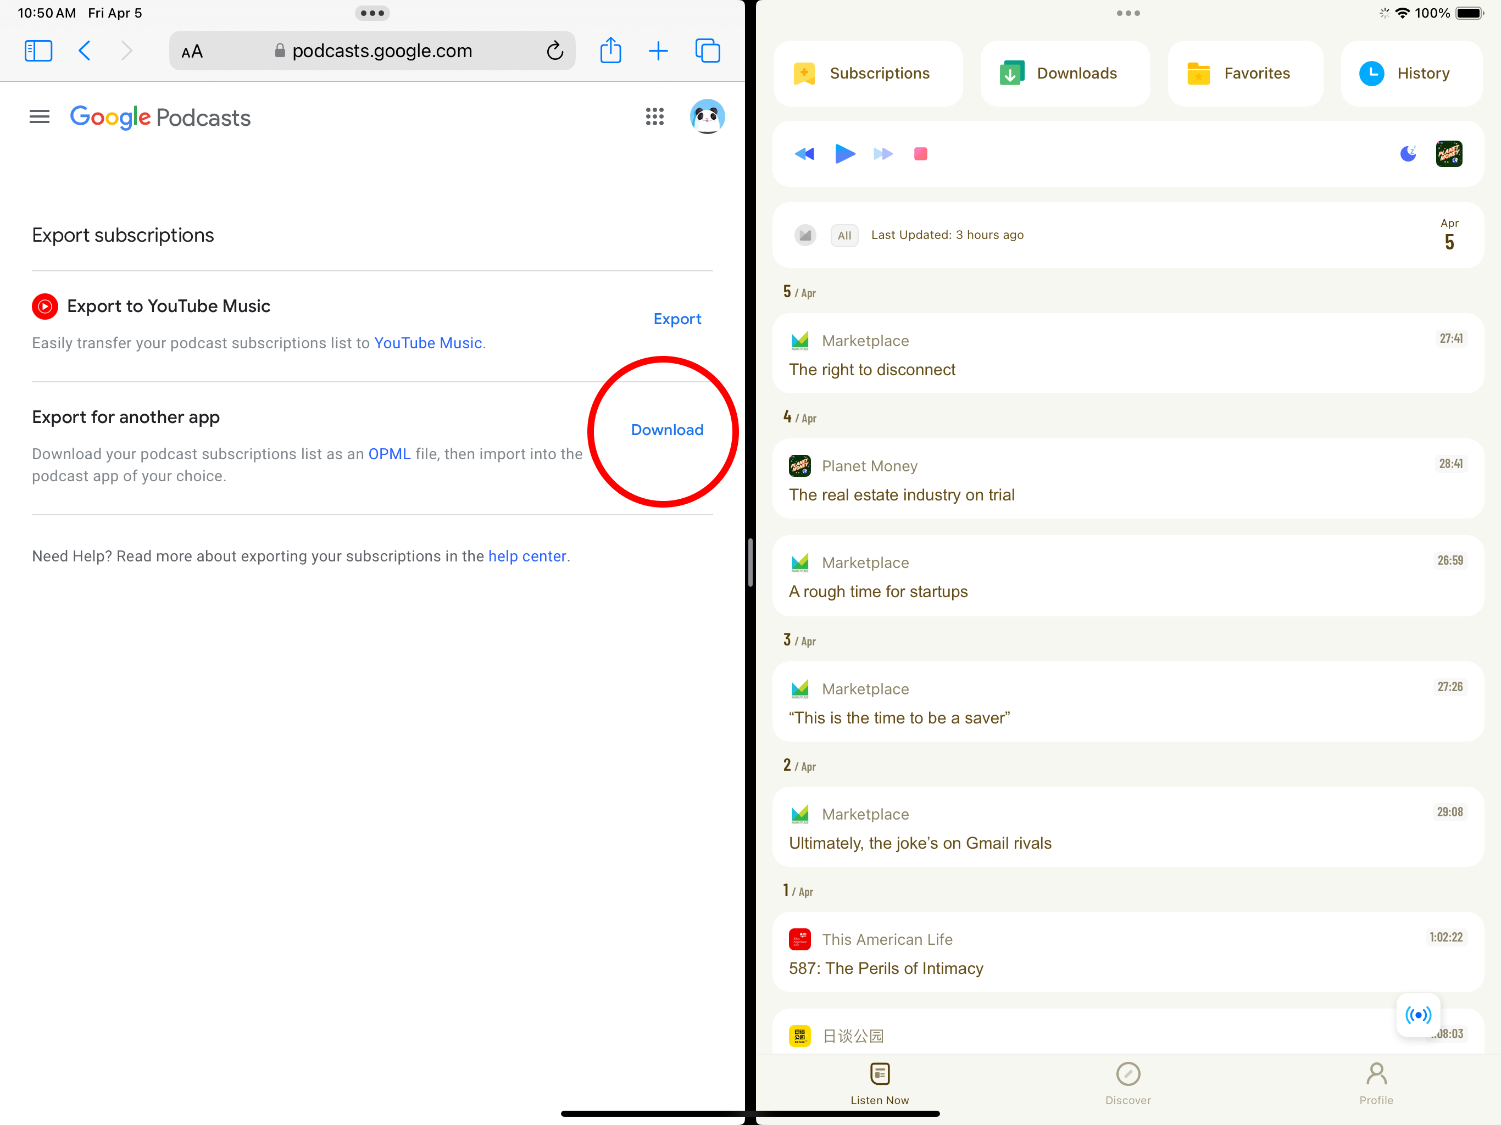Tap the rewind playback icon
This screenshot has height=1125, width=1501.
[804, 154]
